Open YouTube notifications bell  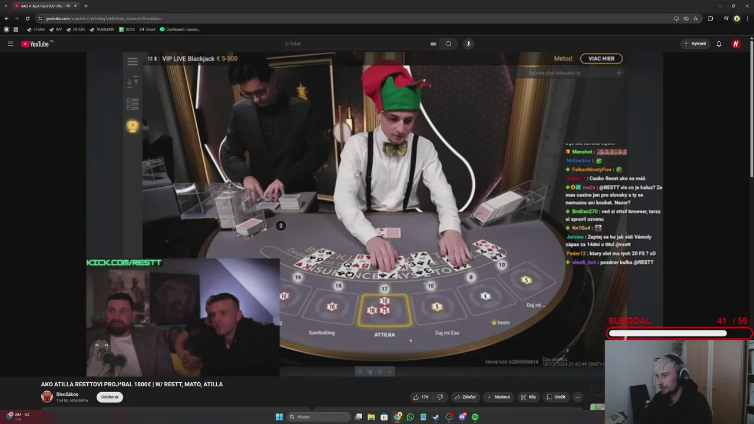tap(719, 44)
